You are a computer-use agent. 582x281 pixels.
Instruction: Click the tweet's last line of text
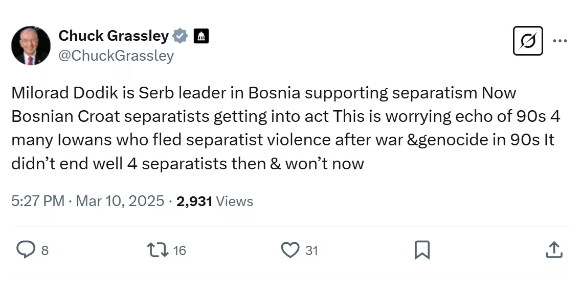(x=187, y=164)
